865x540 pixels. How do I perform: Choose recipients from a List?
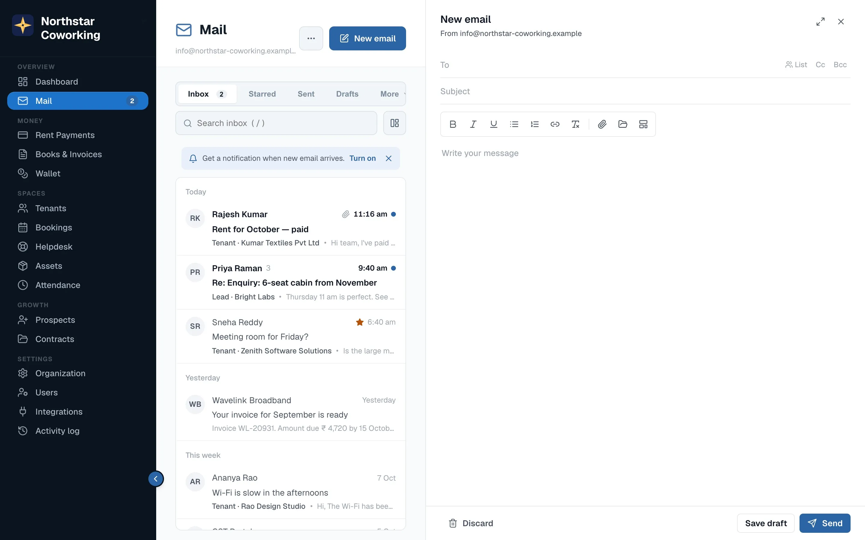click(796, 64)
